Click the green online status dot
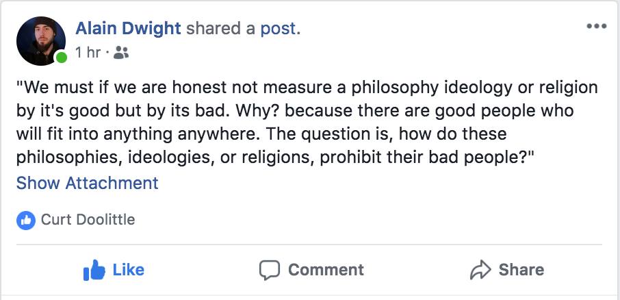 pos(62,58)
